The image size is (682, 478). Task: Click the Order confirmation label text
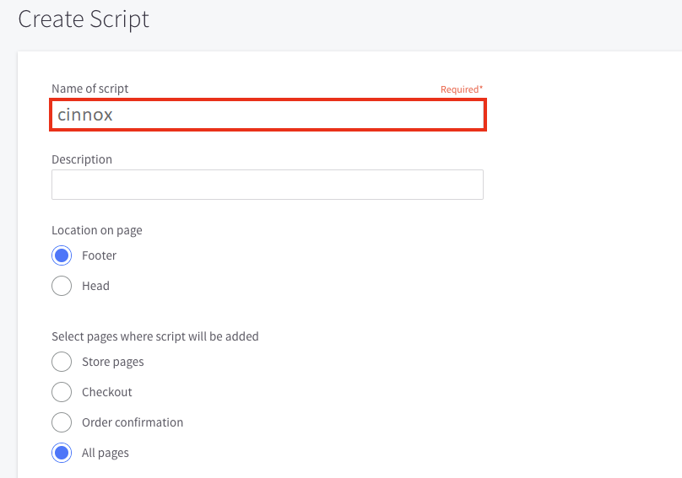[x=133, y=422]
